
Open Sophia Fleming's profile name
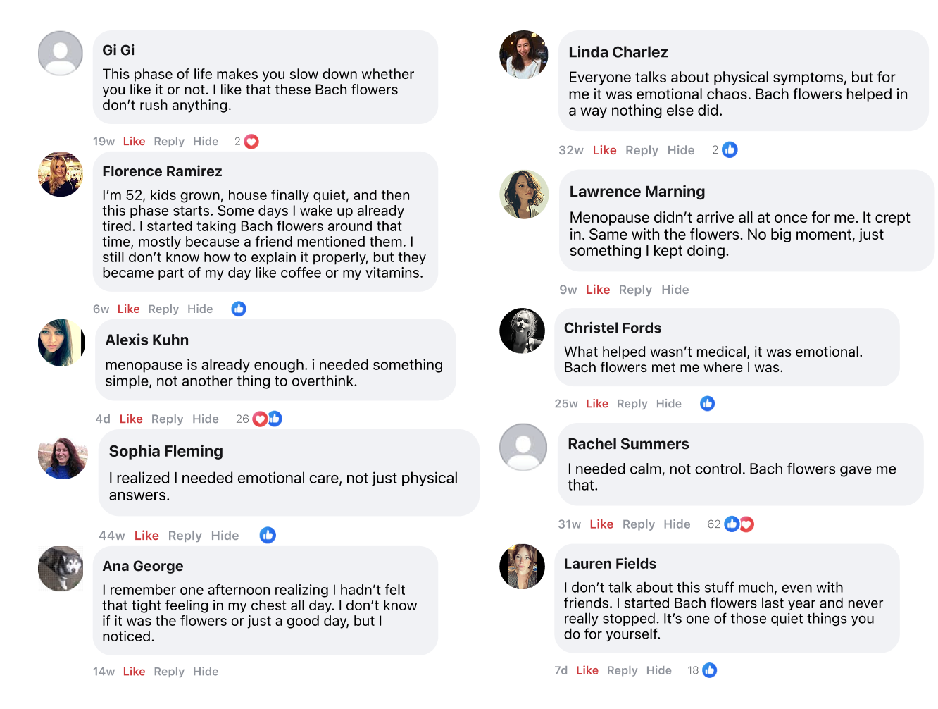click(165, 451)
